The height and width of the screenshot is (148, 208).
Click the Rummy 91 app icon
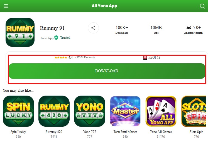pos(20,32)
